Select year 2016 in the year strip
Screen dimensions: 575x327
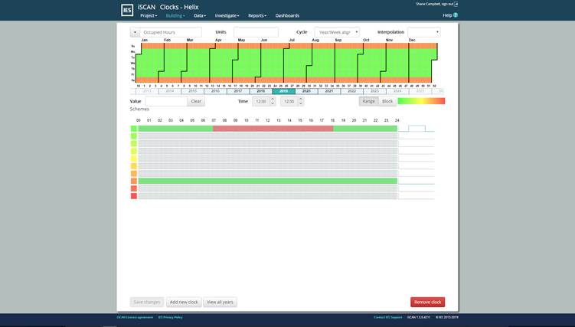coord(215,91)
